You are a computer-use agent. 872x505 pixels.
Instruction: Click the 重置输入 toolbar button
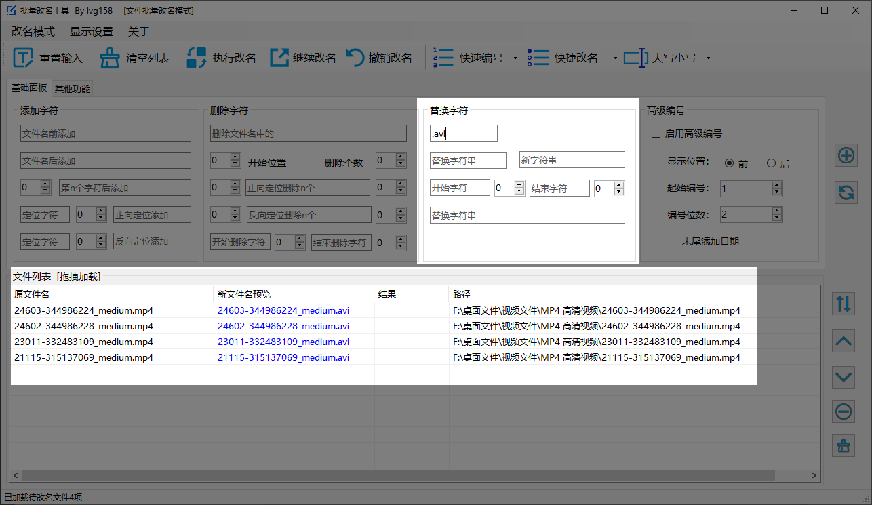48,58
